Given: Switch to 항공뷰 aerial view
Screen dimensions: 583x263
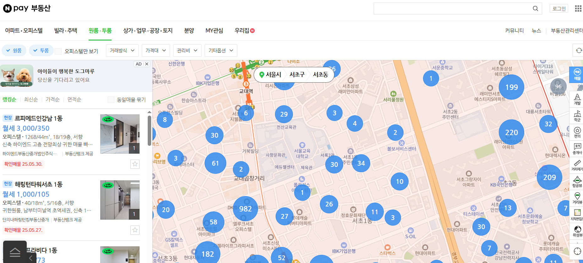Looking at the screenshot, I should point(577,182).
